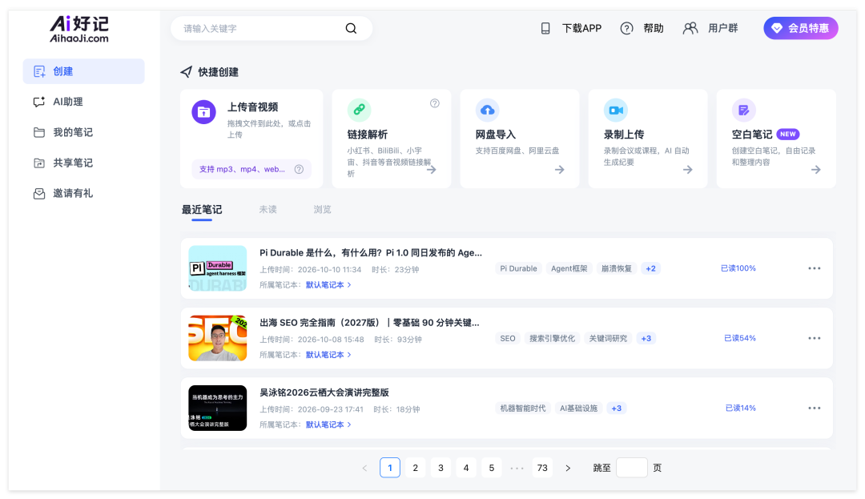Click the 我的笔记 folder icon
The height and width of the screenshot is (499, 865).
[x=39, y=132]
